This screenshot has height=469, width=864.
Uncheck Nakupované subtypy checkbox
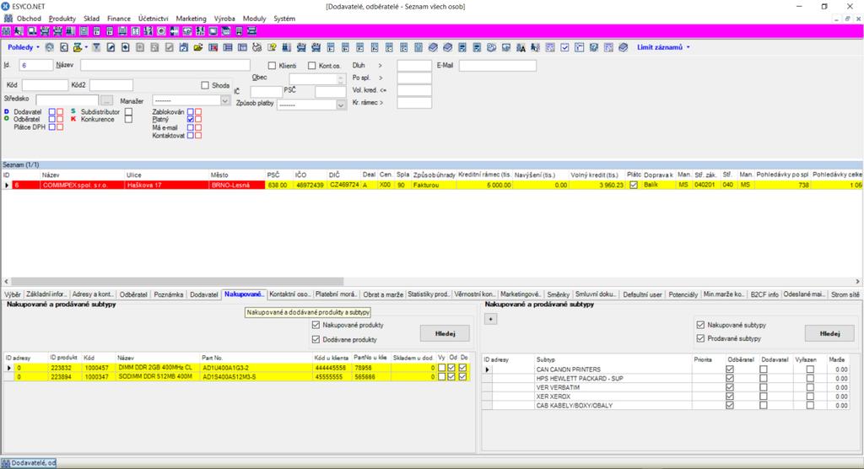coord(700,325)
